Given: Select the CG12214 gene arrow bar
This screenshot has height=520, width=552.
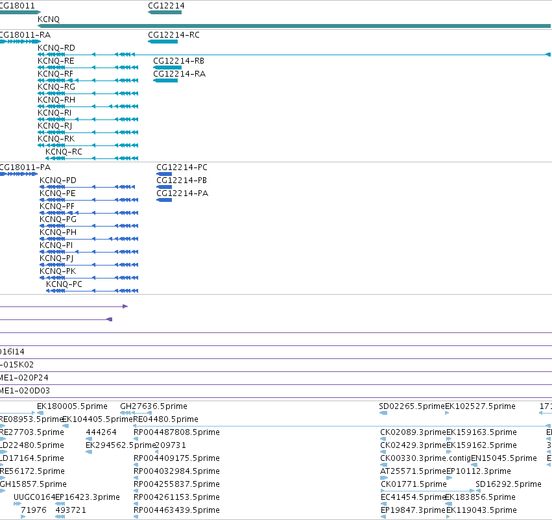Looking at the screenshot, I should click(x=165, y=12).
